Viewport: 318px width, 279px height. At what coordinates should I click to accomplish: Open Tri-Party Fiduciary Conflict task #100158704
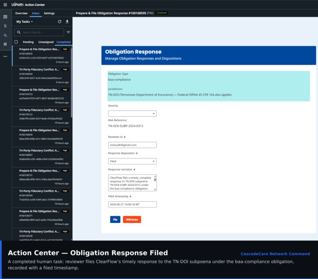42,198
